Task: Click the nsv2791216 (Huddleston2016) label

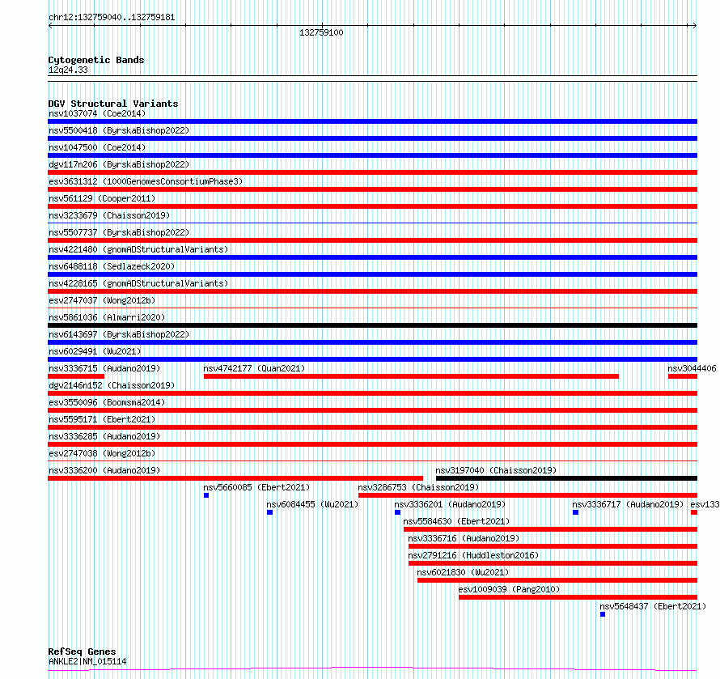Action: click(473, 555)
